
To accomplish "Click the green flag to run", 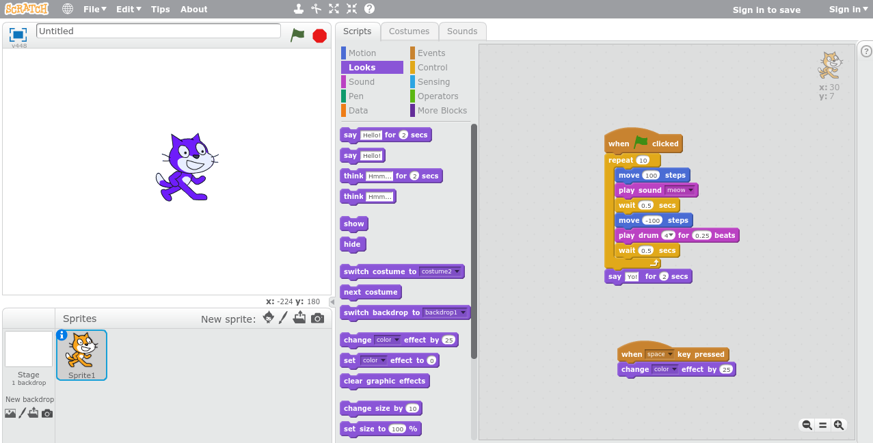I will point(297,35).
